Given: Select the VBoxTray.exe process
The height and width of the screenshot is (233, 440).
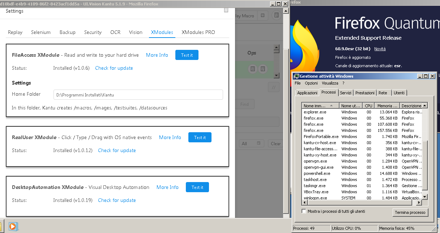Looking at the screenshot, I should (362, 192).
